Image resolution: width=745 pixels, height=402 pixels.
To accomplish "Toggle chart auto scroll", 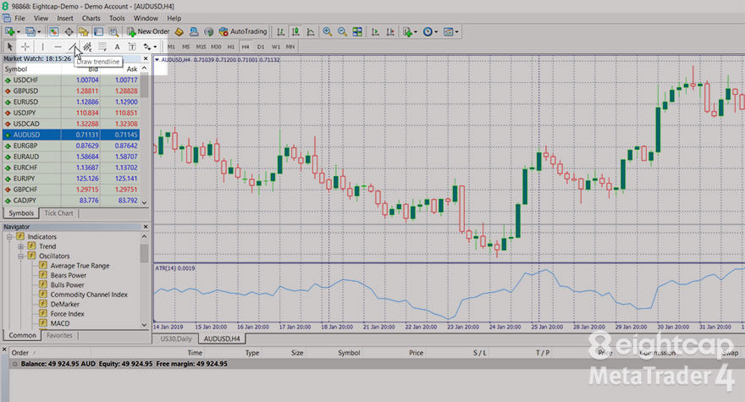I will (375, 32).
